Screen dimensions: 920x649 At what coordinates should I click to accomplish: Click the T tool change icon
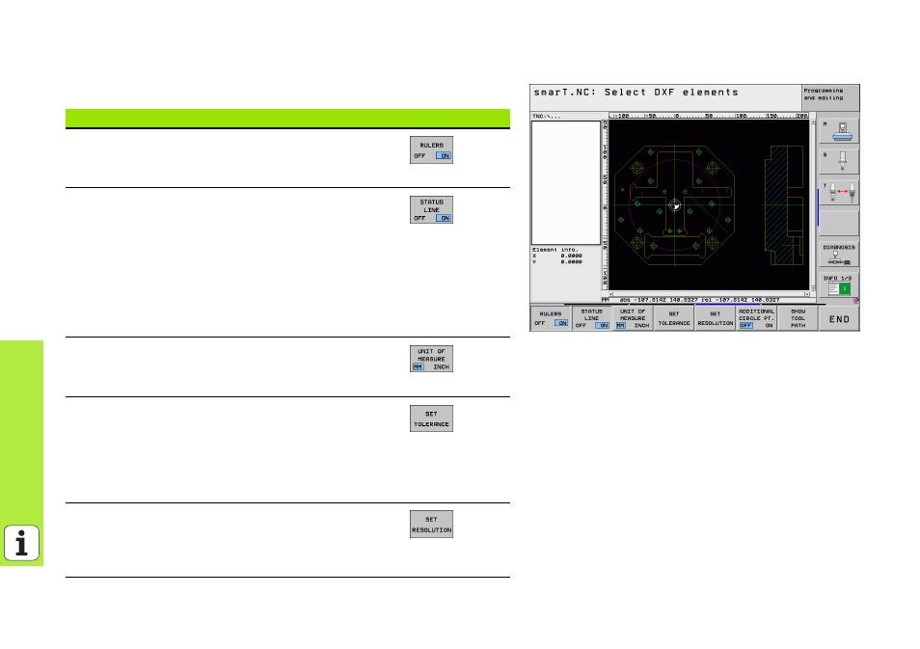coord(842,192)
